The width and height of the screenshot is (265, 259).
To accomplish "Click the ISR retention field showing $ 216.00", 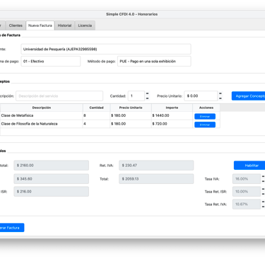I will click(52, 192).
